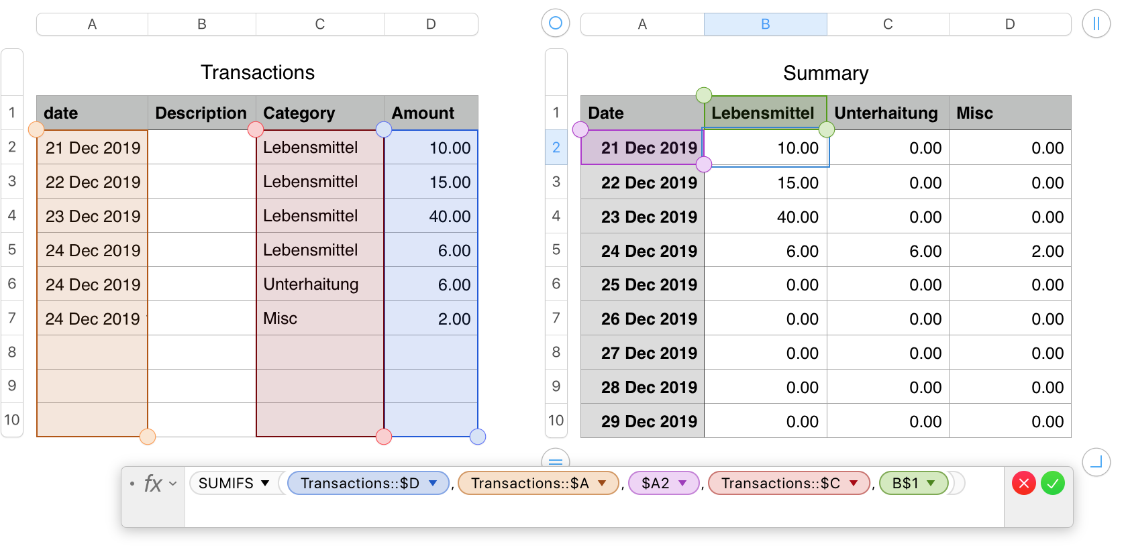Cancel the formula with the red X button
This screenshot has width=1126, height=554.
pos(1023,484)
